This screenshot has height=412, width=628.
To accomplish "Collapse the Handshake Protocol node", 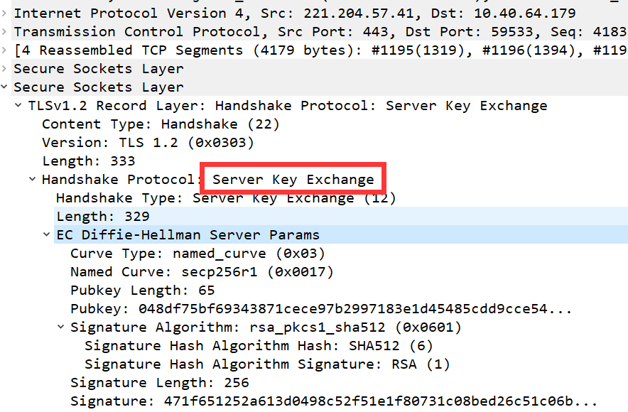I will pos(33,180).
